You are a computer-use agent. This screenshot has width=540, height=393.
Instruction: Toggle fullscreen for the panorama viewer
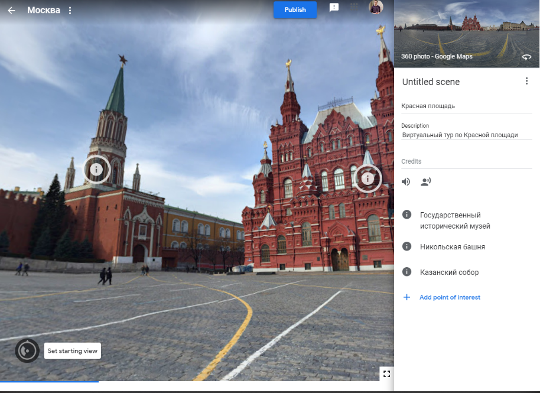[386, 373]
